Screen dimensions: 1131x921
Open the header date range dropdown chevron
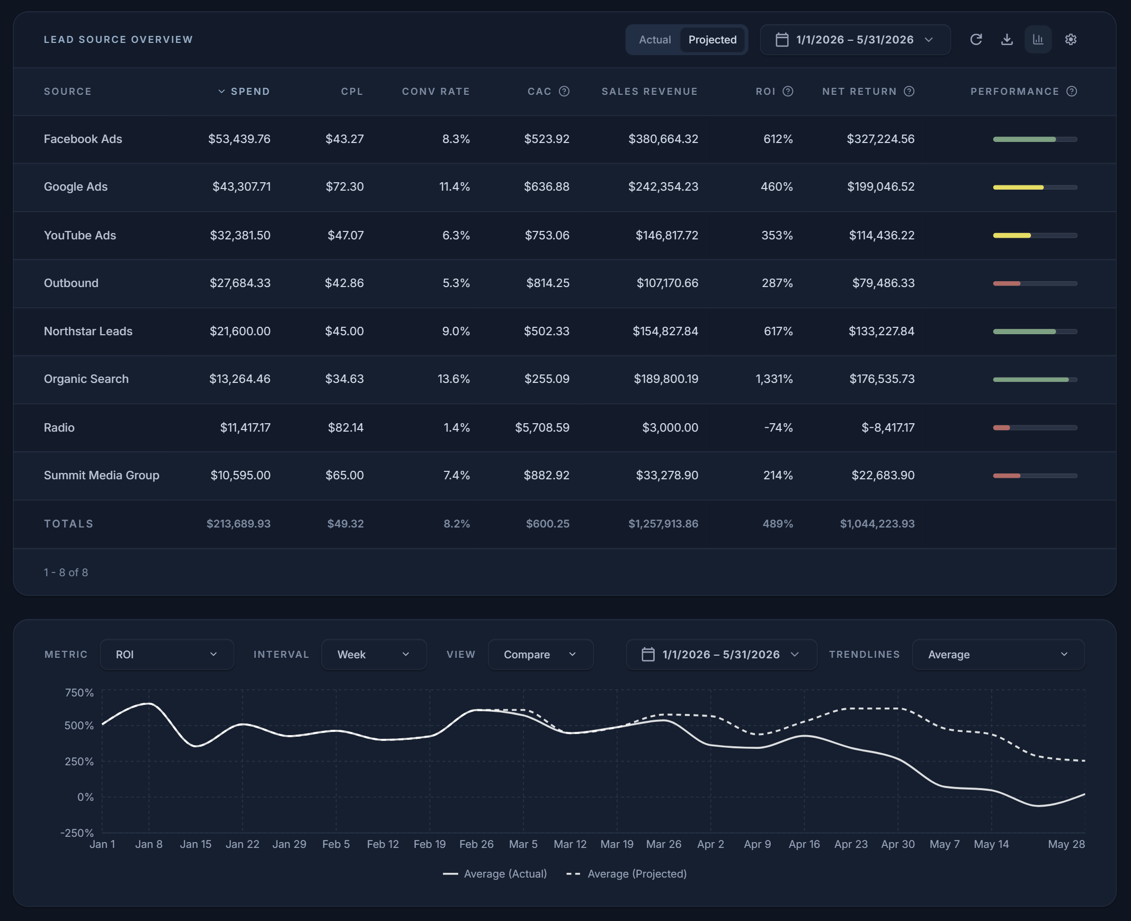(x=928, y=40)
